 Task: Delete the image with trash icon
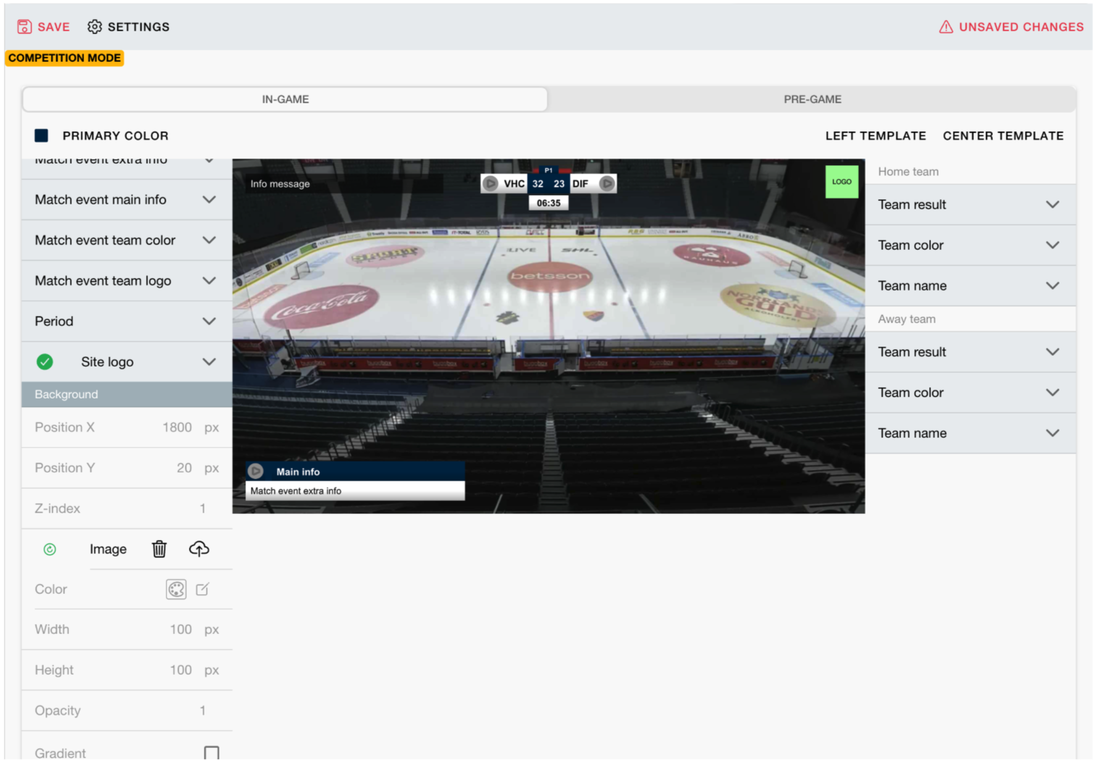[159, 549]
